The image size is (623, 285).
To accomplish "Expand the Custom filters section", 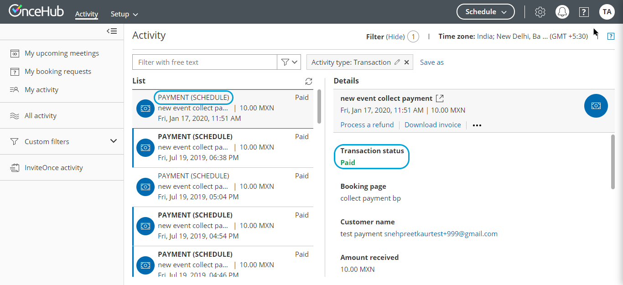I will 114,141.
